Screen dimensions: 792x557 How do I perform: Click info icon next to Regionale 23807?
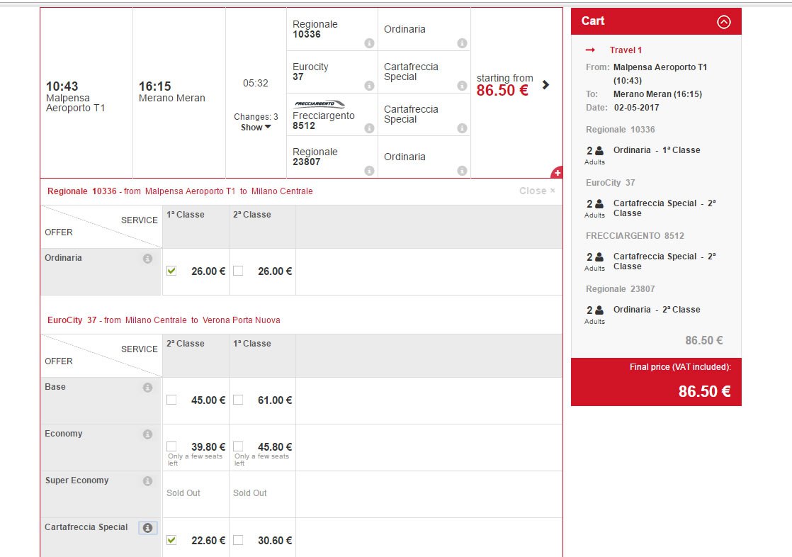pyautogui.click(x=369, y=171)
